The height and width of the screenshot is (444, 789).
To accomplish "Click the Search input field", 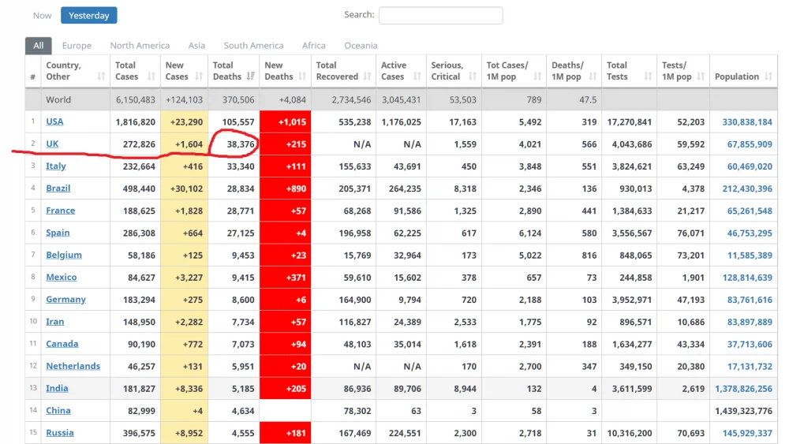I will pyautogui.click(x=441, y=15).
